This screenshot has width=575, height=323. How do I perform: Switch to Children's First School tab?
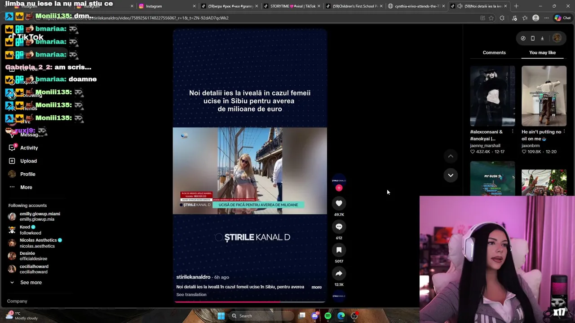354,6
